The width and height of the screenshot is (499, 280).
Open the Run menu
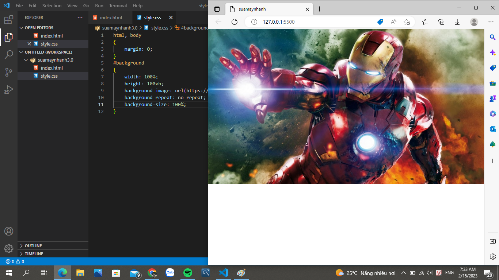pyautogui.click(x=99, y=6)
